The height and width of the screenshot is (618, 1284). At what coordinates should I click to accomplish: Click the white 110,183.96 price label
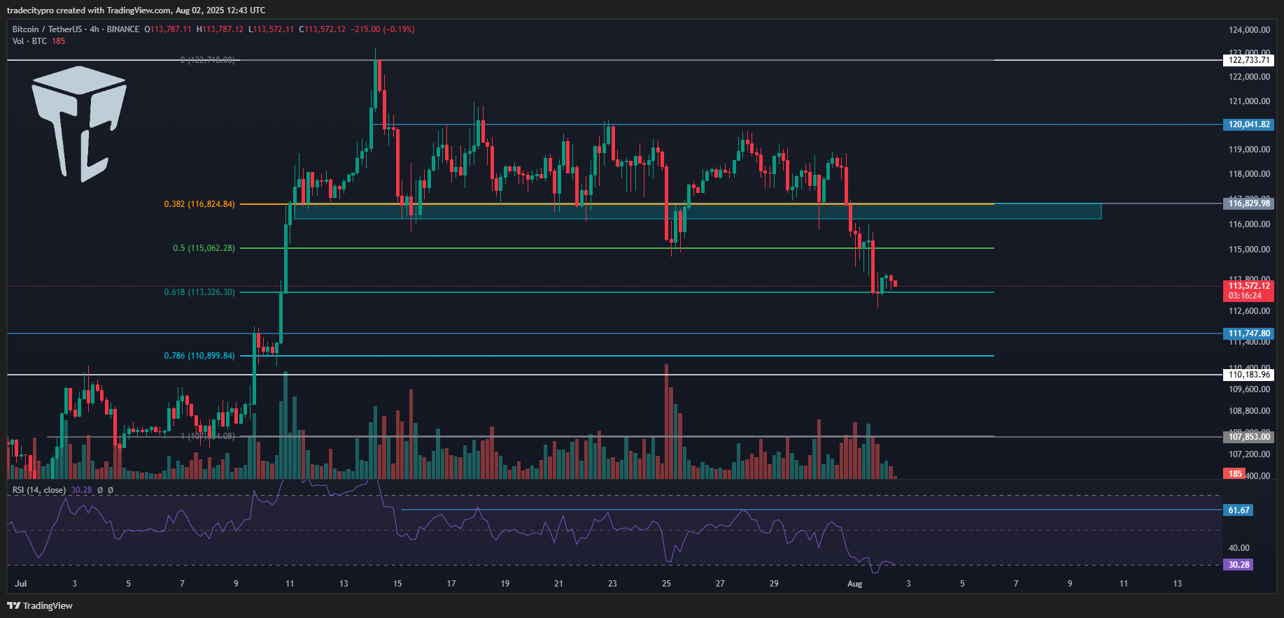(x=1248, y=375)
